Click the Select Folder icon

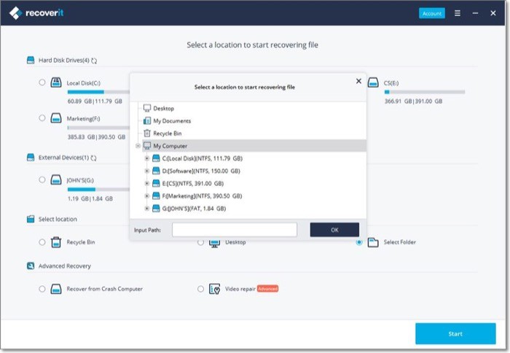[373, 242]
